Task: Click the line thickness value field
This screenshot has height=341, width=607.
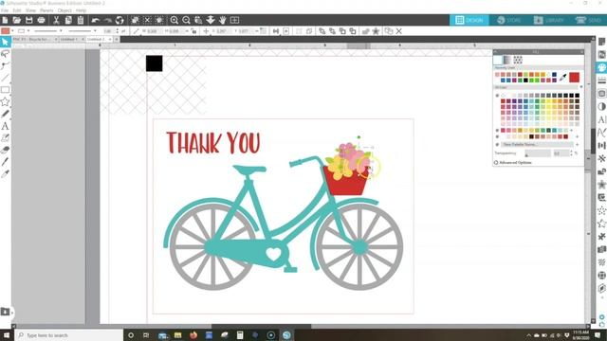Action: tap(108, 31)
